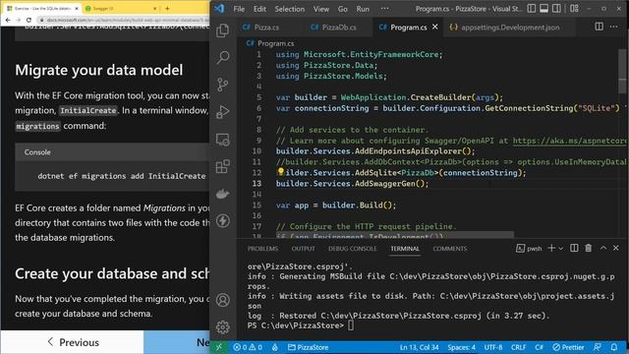
Task: Maximize panel size with the chevron up
Action: coord(602,248)
